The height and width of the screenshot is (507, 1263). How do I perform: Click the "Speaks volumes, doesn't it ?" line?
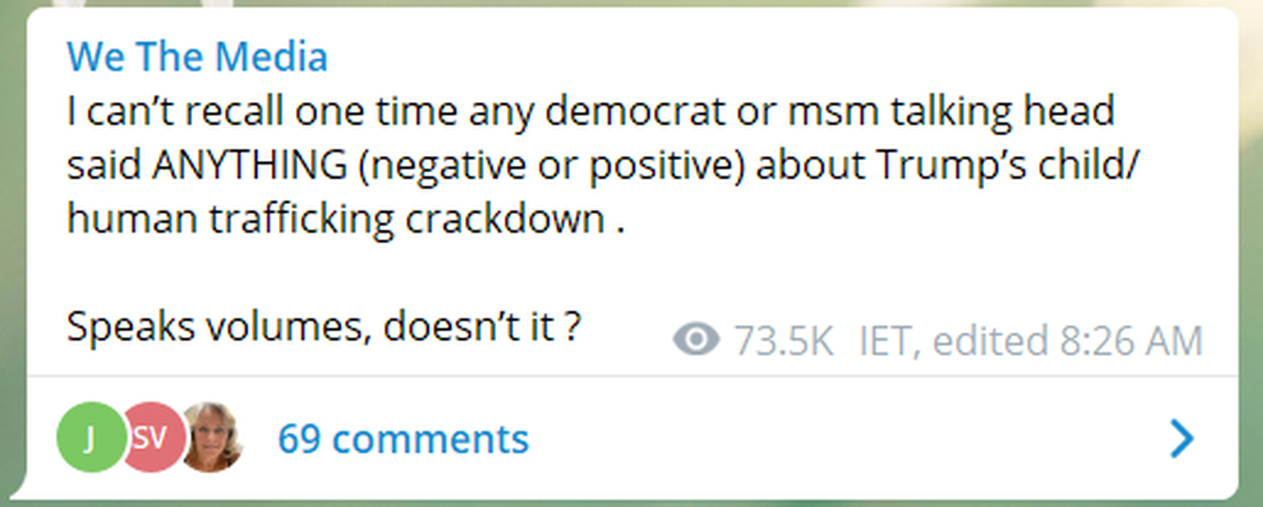click(x=323, y=326)
